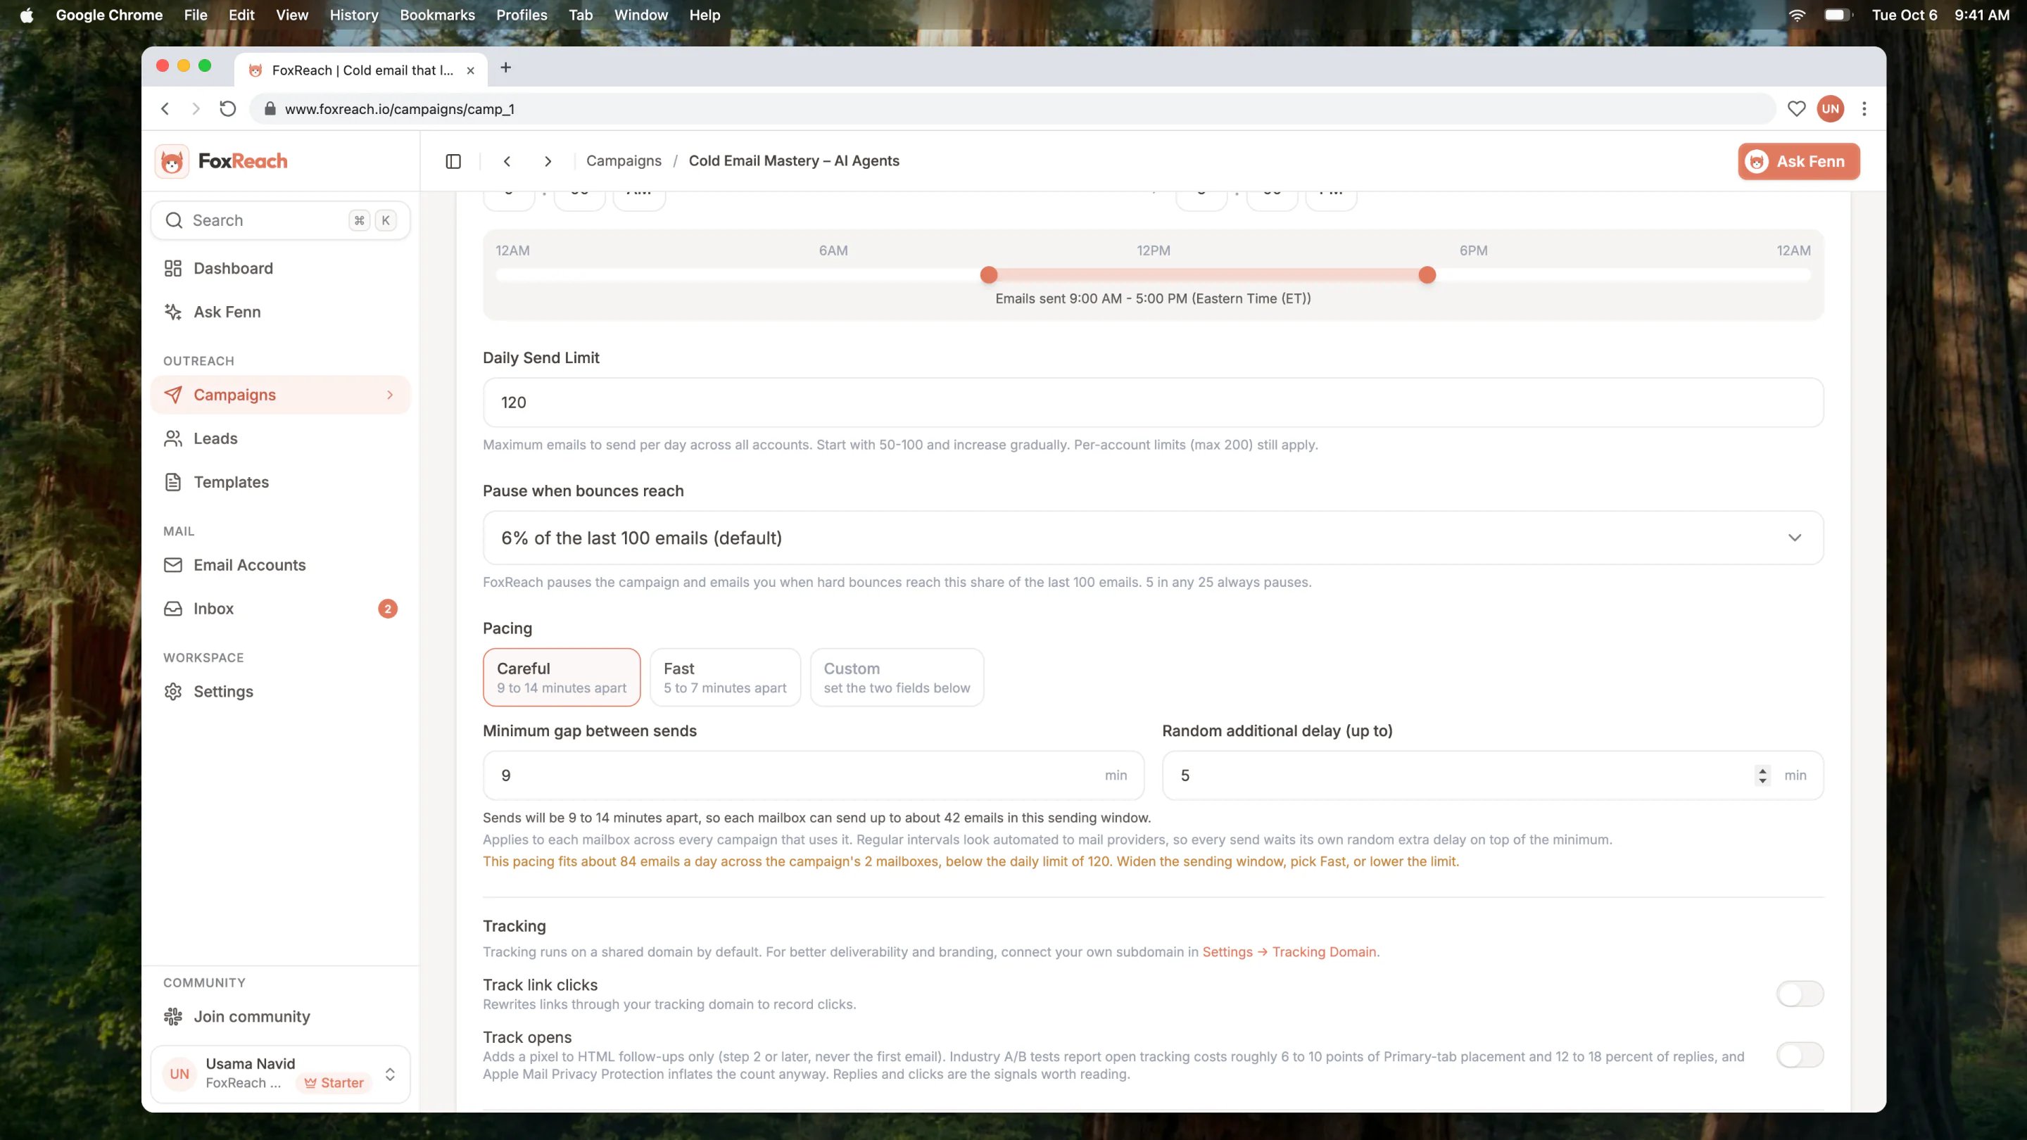Screen dimensions: 2027x1140
Task: Open Chrome three-dot menu
Action: click(x=1863, y=108)
